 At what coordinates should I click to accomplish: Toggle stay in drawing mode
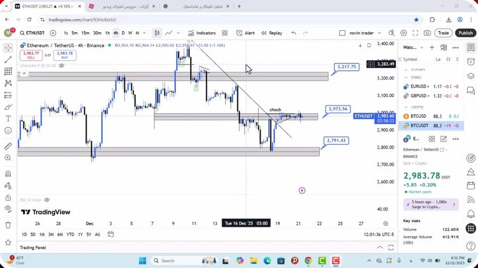[x=8, y=185]
